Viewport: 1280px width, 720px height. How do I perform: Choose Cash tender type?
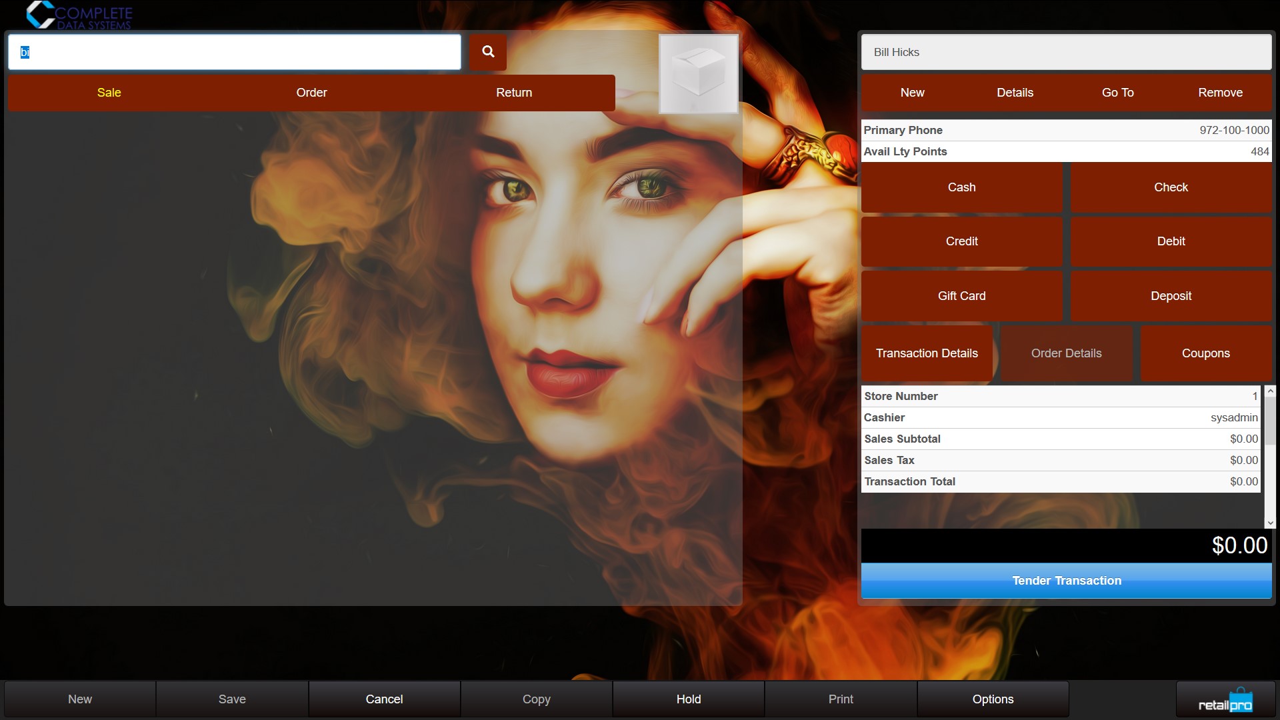pos(961,187)
